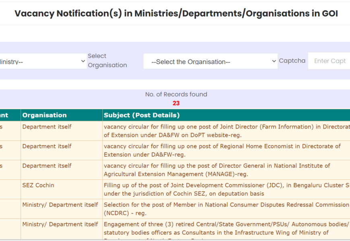
Task: Open the Joint Development Commissioner post notice
Action: click(225, 189)
